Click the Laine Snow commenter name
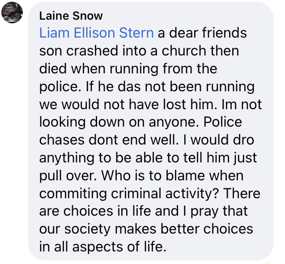This screenshot has width=285, height=264. tap(71, 16)
